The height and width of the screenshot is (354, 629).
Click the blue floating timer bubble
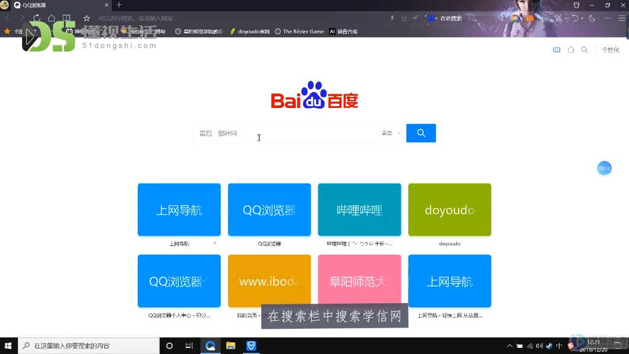pyautogui.click(x=604, y=168)
